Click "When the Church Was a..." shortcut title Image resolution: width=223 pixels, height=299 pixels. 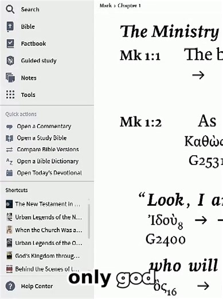coord(49,230)
